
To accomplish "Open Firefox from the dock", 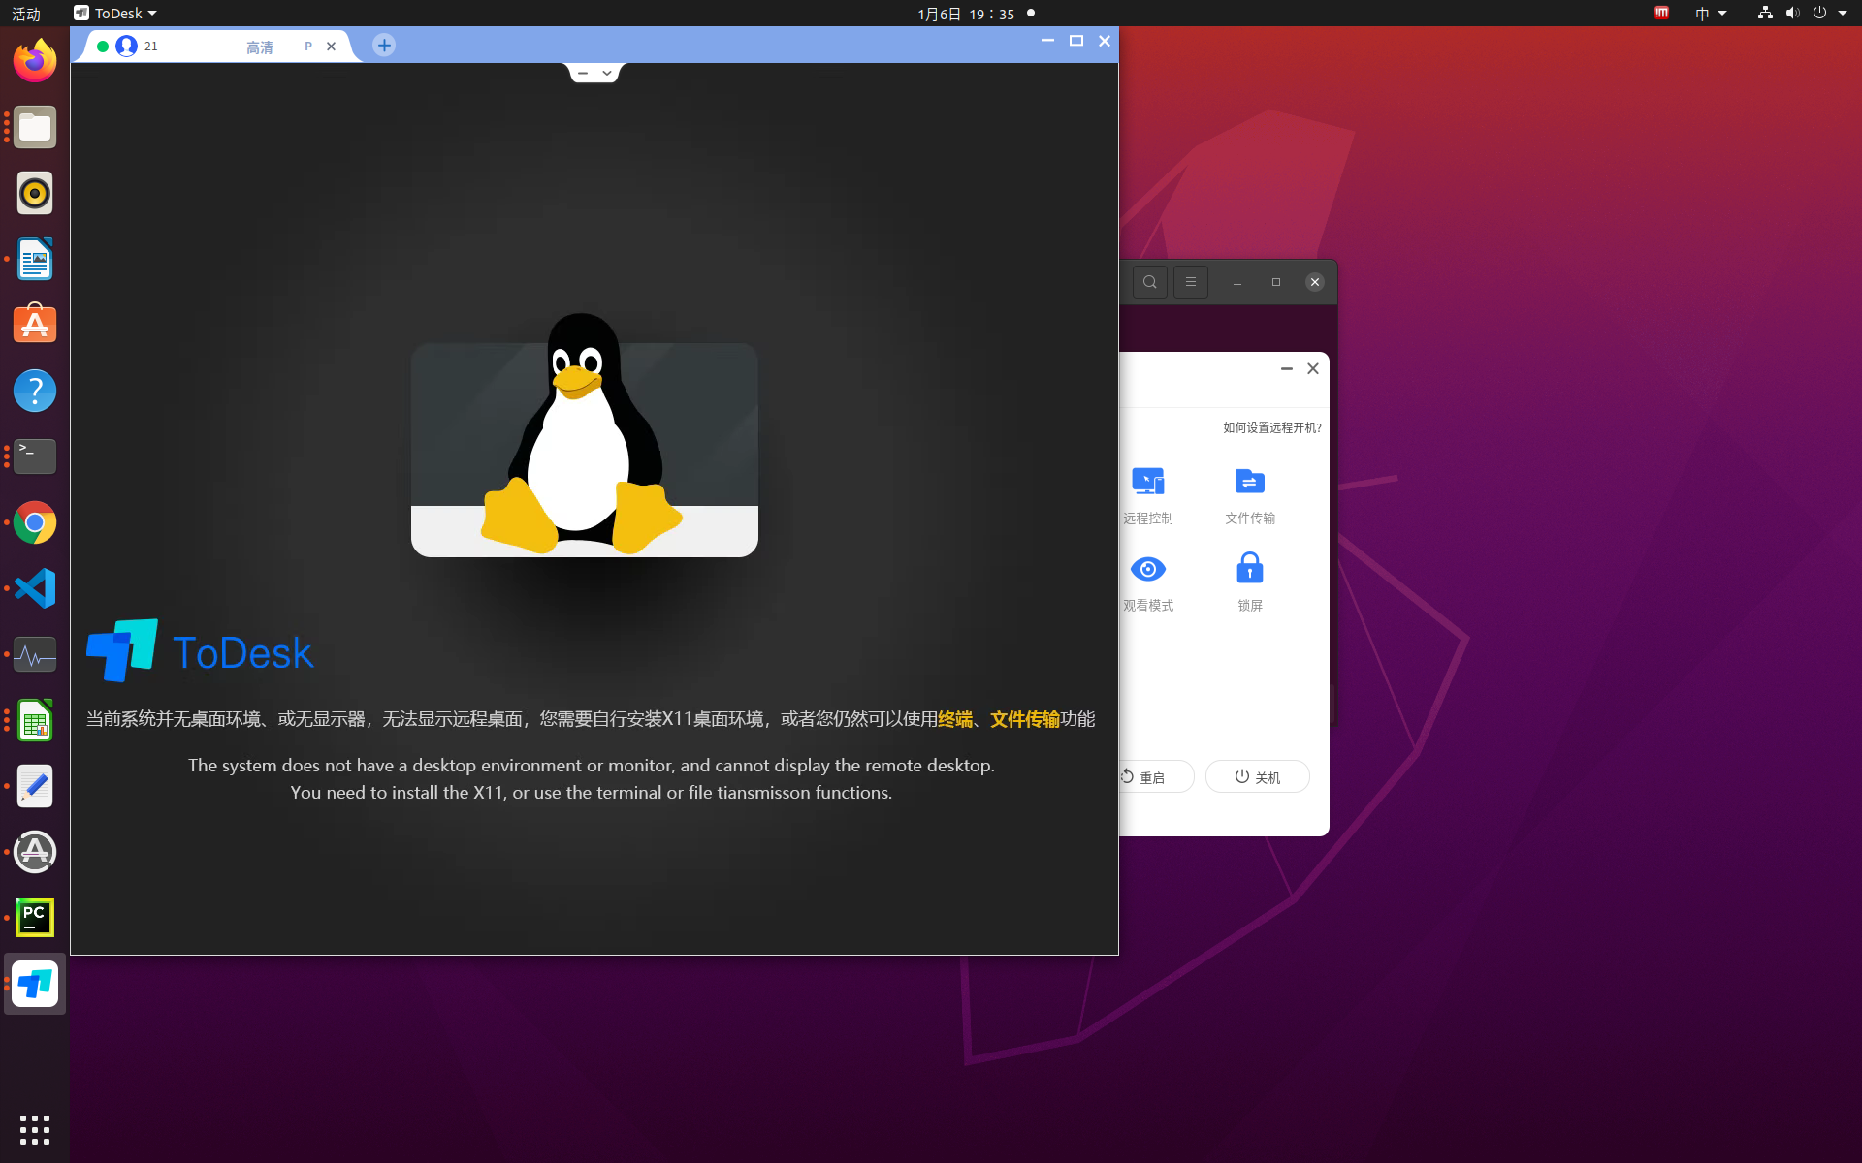I will [35, 61].
